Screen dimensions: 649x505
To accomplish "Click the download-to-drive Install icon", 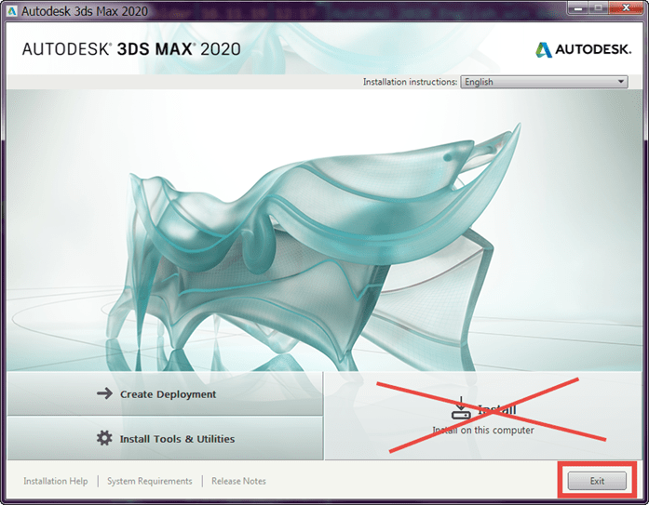I will [x=461, y=408].
